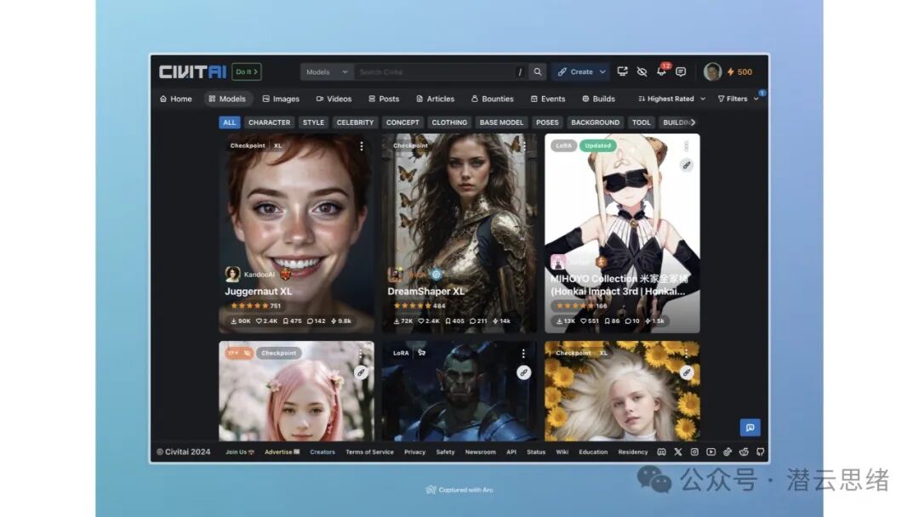Open the Creators footer link
The image size is (919, 517).
coord(323,452)
